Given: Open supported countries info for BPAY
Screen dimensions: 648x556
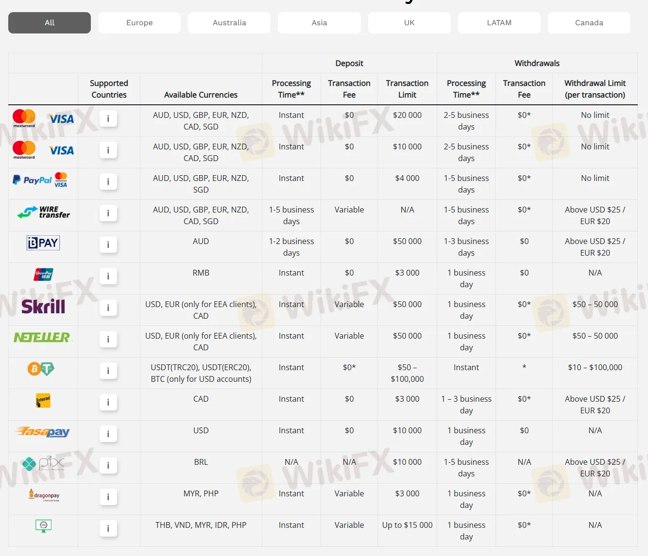Looking at the screenshot, I should click(108, 245).
